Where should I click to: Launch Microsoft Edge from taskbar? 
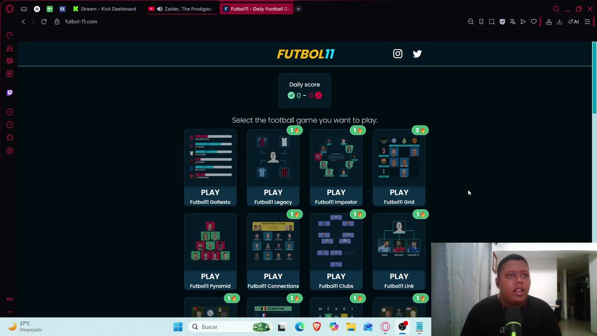click(x=299, y=327)
